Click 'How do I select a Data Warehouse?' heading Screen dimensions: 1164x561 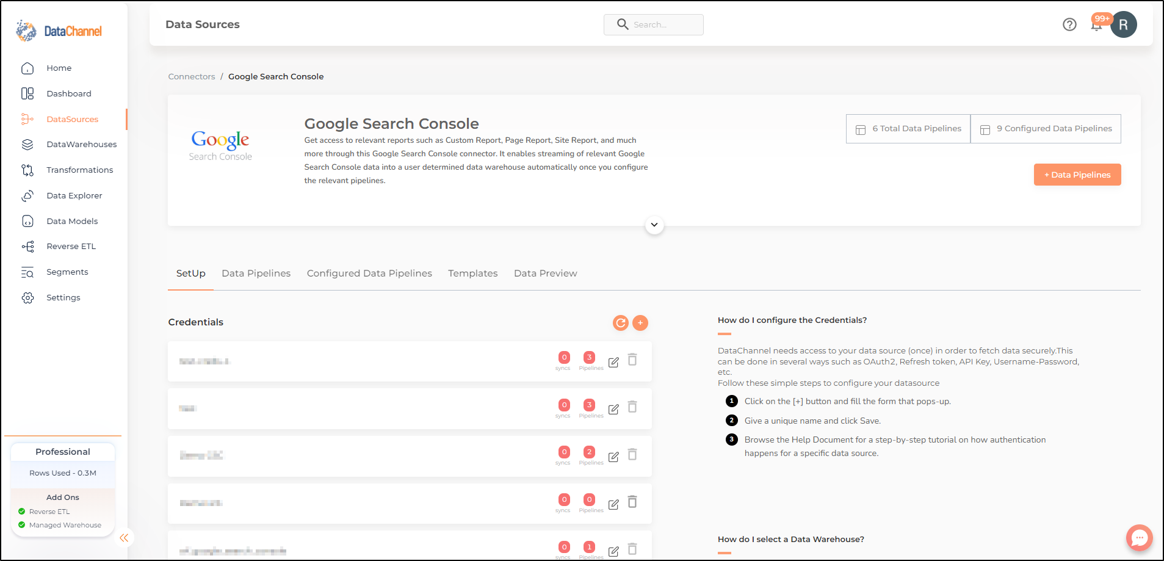(791, 539)
